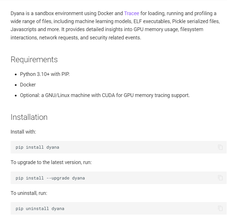Click the Optional GNU/Linux requirement item
Screen dimensions: 227x222
point(105,95)
